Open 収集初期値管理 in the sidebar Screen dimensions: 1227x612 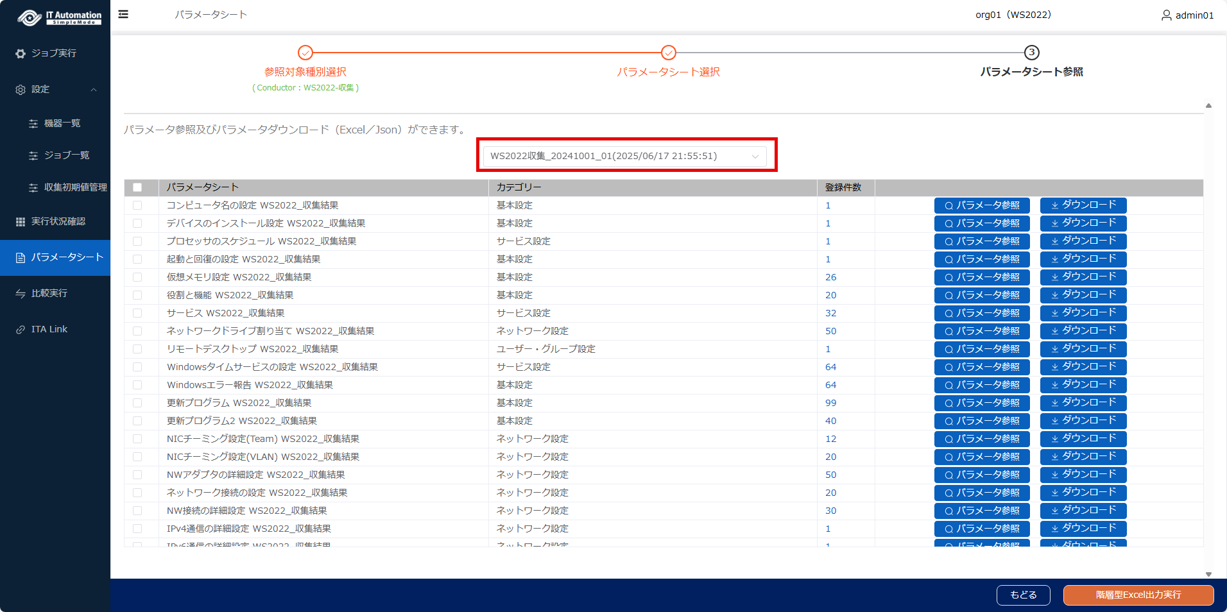[x=75, y=187]
